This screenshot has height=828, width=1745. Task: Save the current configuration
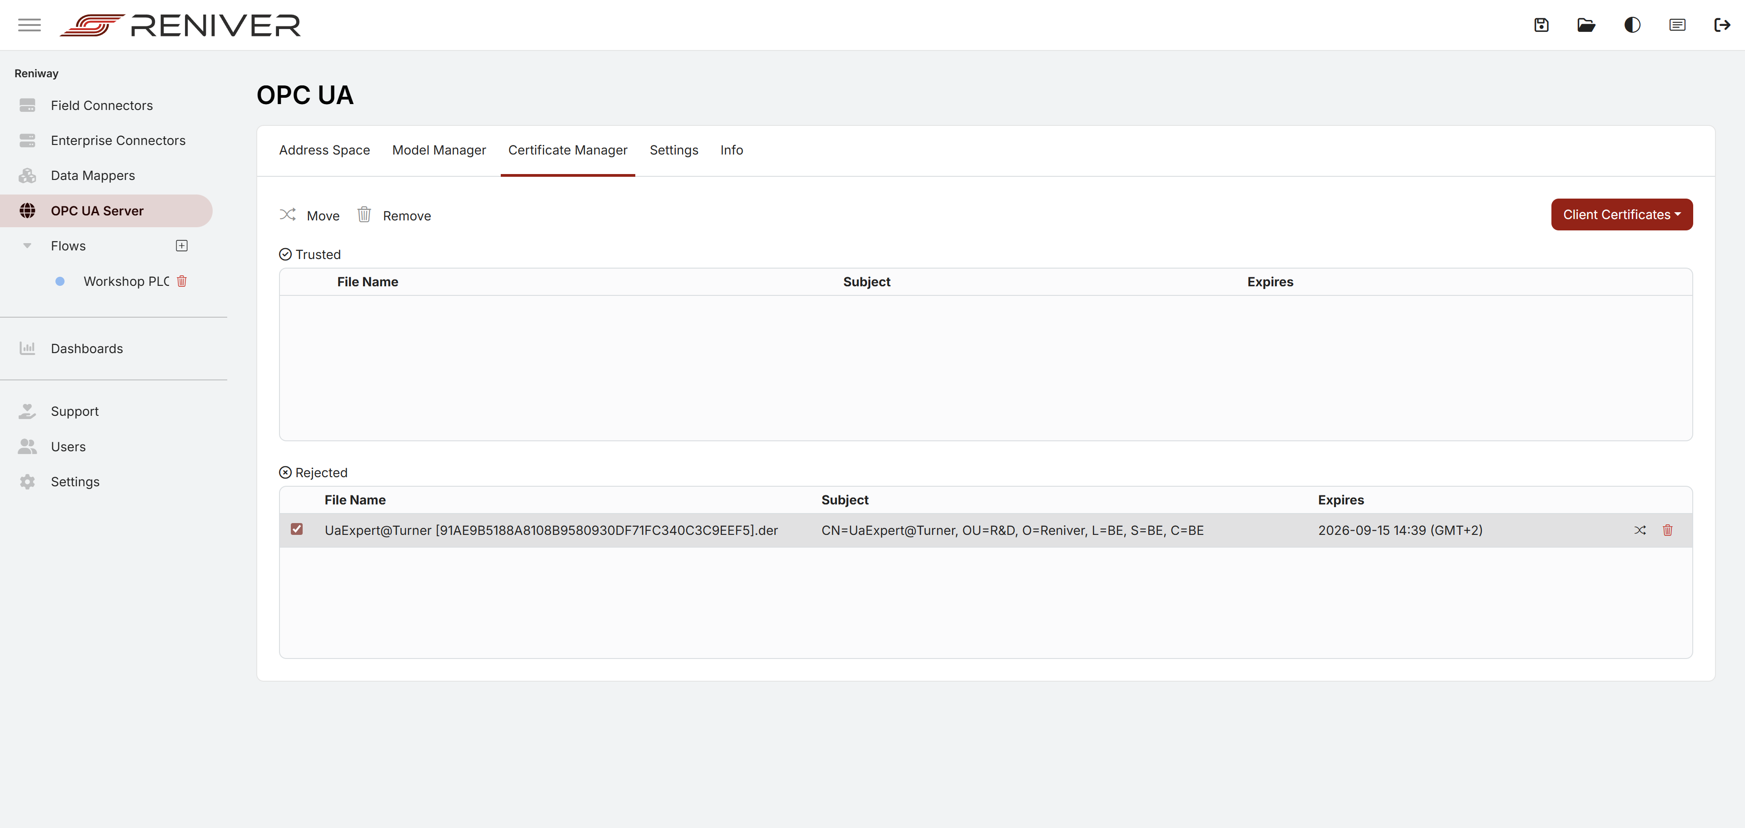pos(1541,25)
